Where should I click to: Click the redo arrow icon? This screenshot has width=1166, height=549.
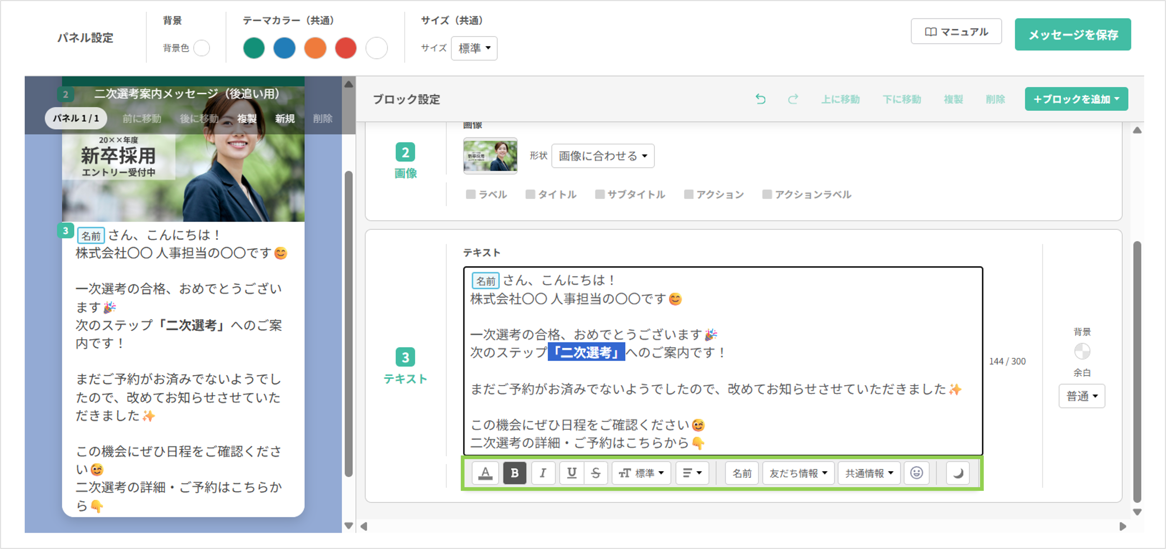tap(792, 99)
